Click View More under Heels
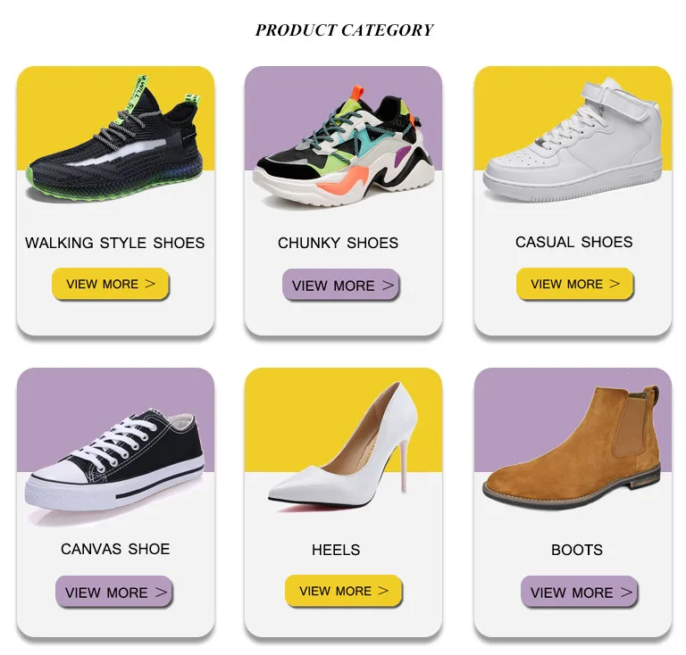The image size is (686, 655). [x=343, y=591]
